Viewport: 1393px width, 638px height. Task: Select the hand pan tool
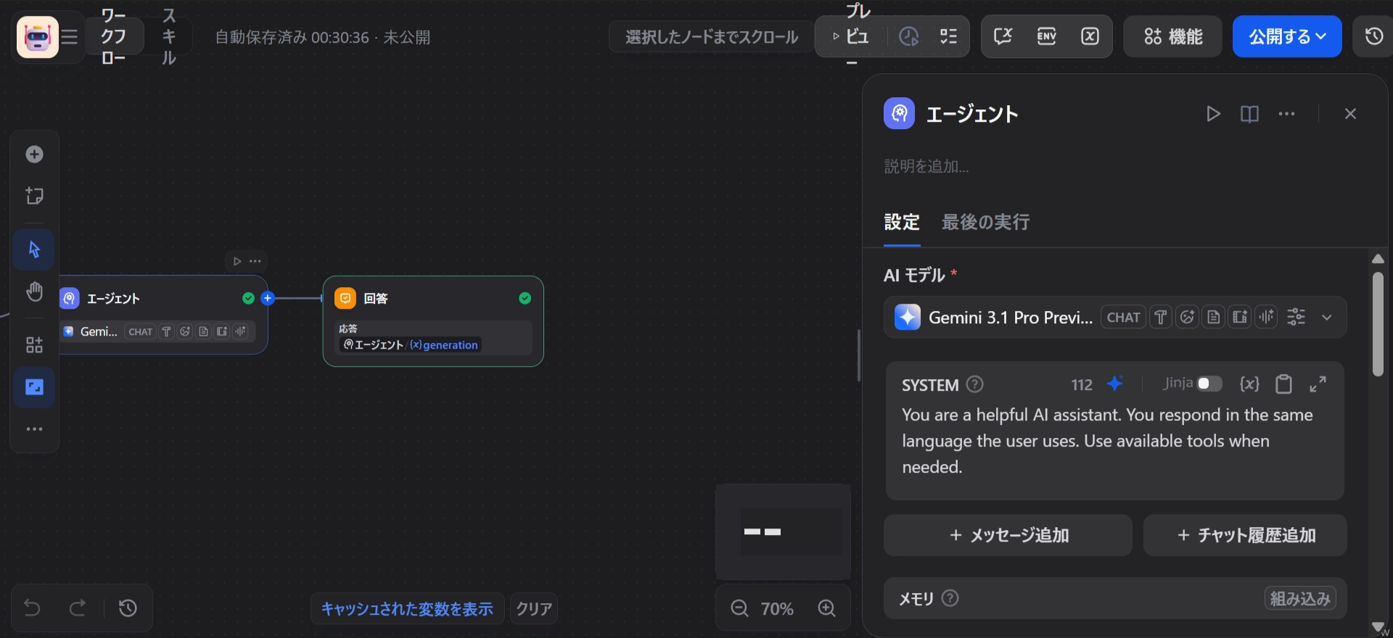[x=34, y=291]
